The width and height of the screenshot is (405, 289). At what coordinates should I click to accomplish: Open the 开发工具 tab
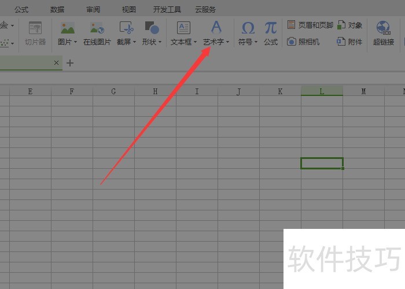pos(167,10)
